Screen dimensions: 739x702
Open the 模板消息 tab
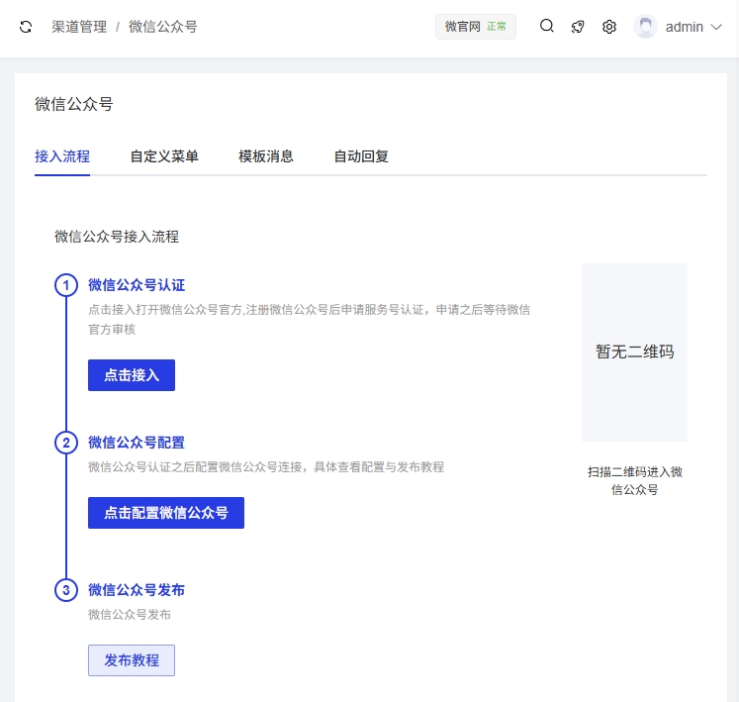266,156
